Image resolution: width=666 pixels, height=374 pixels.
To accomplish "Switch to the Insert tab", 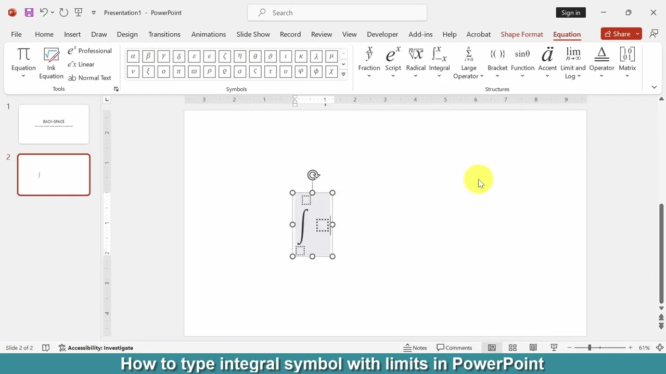I will coord(72,34).
